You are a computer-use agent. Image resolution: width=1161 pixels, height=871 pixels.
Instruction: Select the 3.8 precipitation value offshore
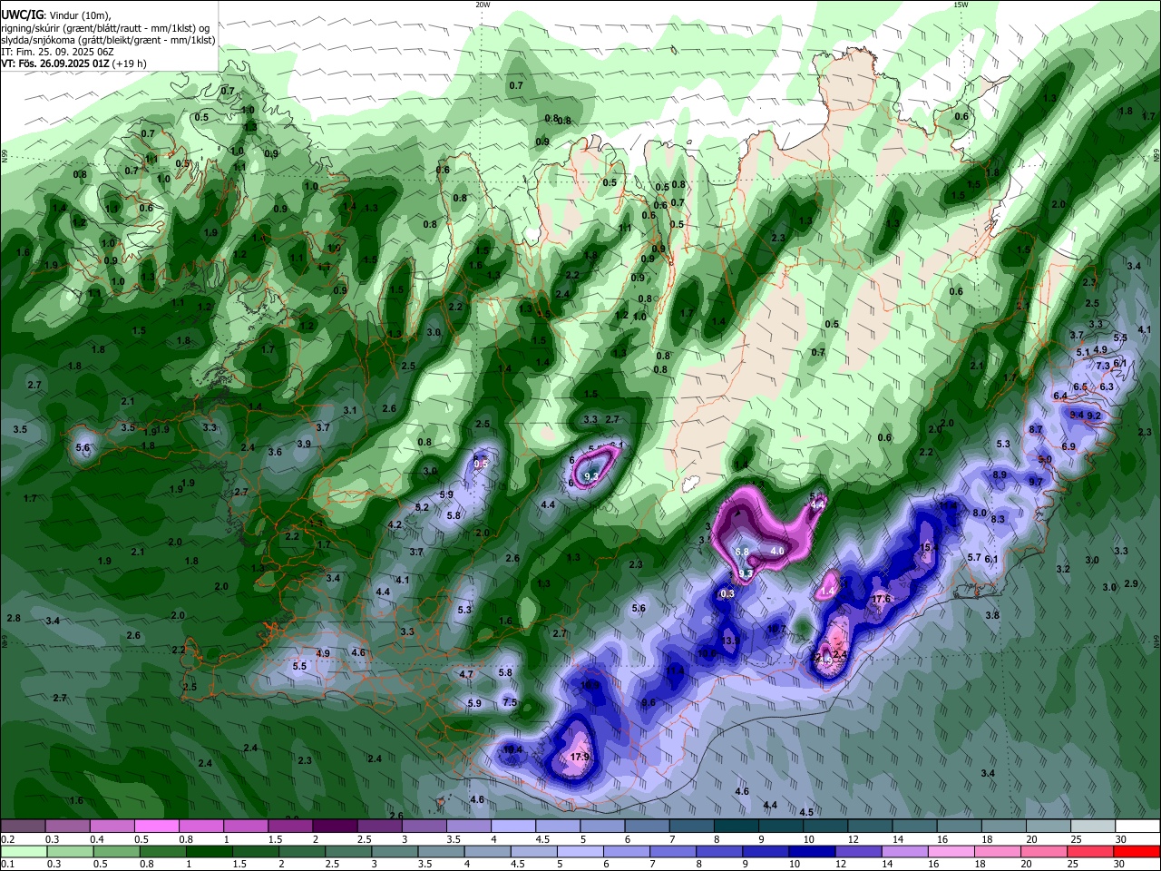click(992, 615)
